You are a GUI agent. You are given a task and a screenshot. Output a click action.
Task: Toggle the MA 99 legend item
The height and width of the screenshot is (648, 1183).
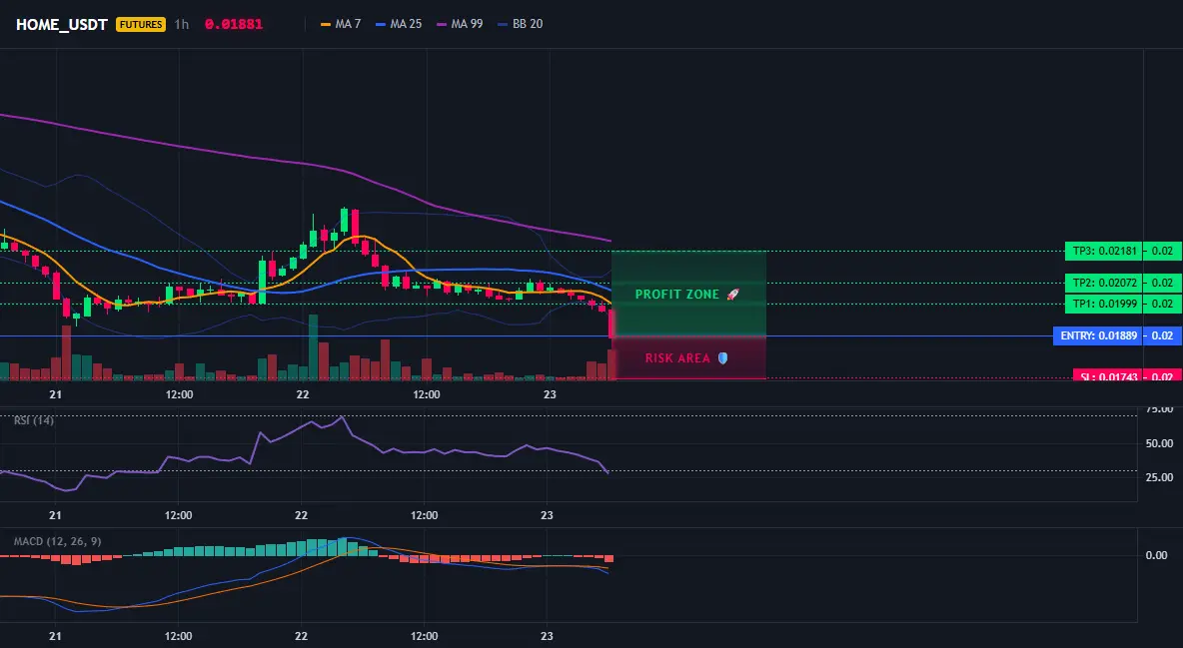click(x=461, y=24)
